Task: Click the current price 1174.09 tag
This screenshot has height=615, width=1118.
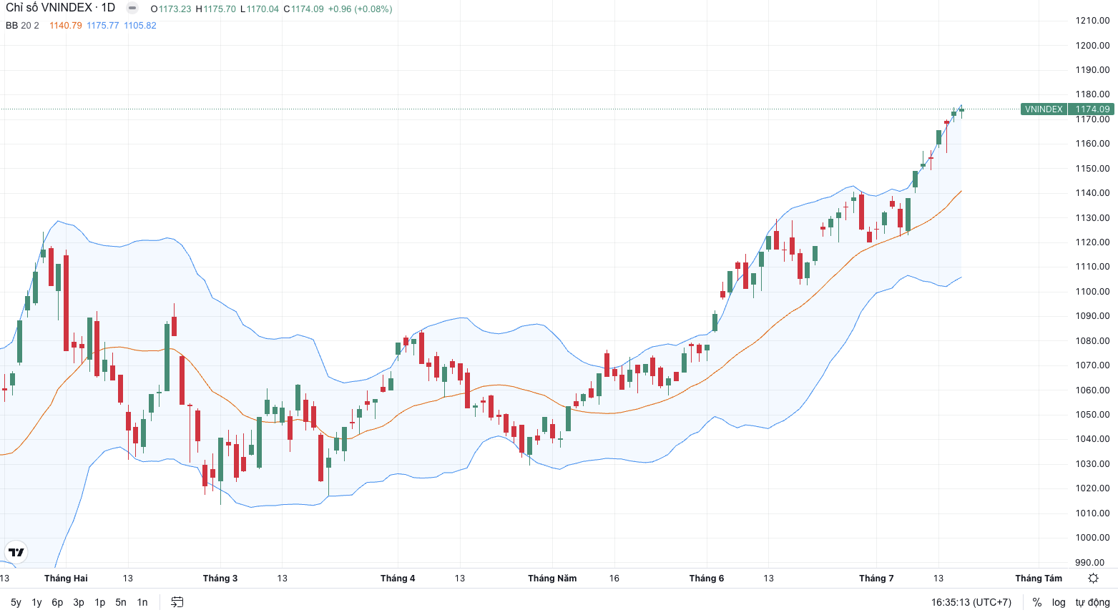Action: point(1092,109)
